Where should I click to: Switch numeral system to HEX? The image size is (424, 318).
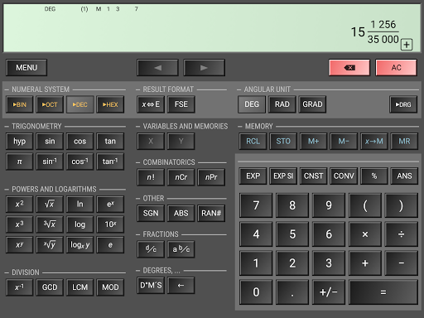click(110, 104)
